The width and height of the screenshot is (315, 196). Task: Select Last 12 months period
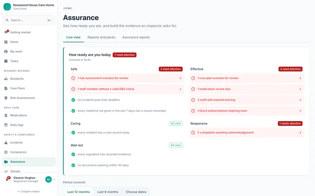[79, 192]
